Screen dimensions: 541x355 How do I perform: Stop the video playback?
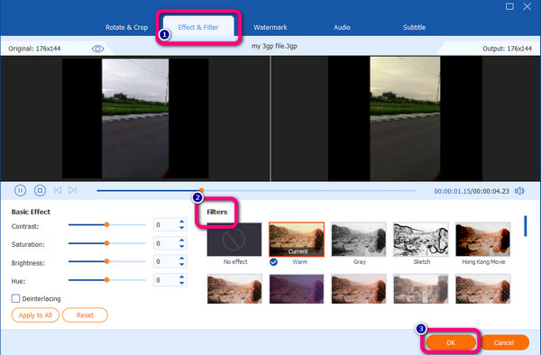coord(40,190)
